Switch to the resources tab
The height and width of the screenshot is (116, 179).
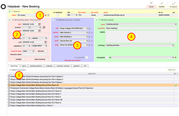(14, 66)
